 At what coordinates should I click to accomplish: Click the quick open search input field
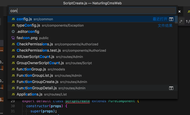(x=93, y=11)
